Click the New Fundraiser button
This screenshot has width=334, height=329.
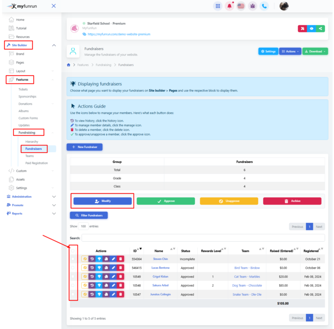(x=84, y=147)
